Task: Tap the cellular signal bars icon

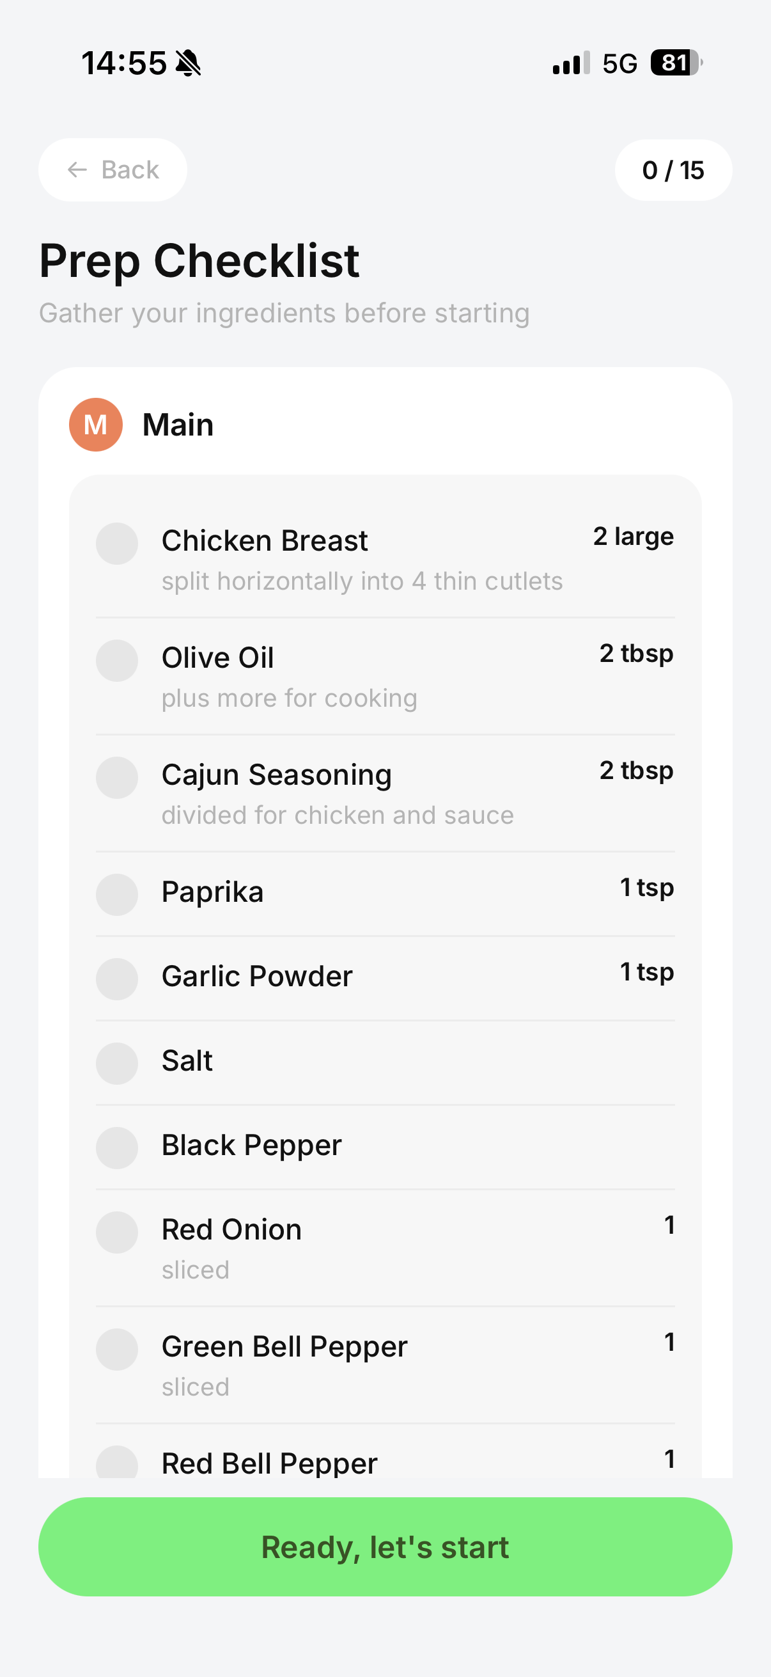Action: 571,63
